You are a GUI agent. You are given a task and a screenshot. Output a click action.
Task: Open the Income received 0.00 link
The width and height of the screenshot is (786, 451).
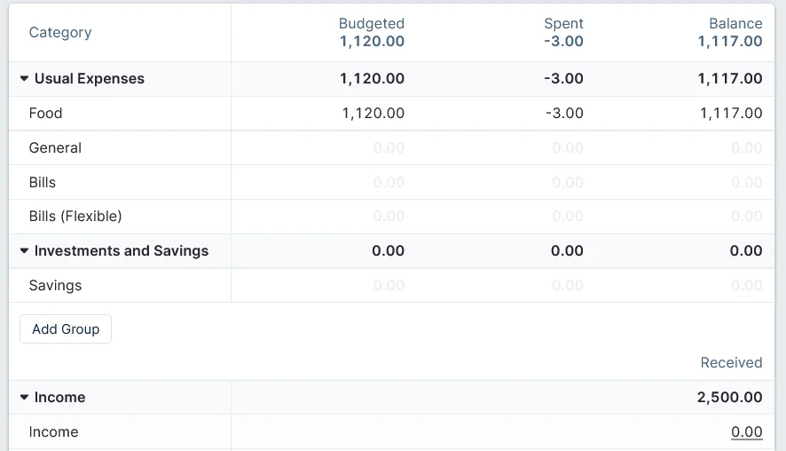tap(746, 432)
